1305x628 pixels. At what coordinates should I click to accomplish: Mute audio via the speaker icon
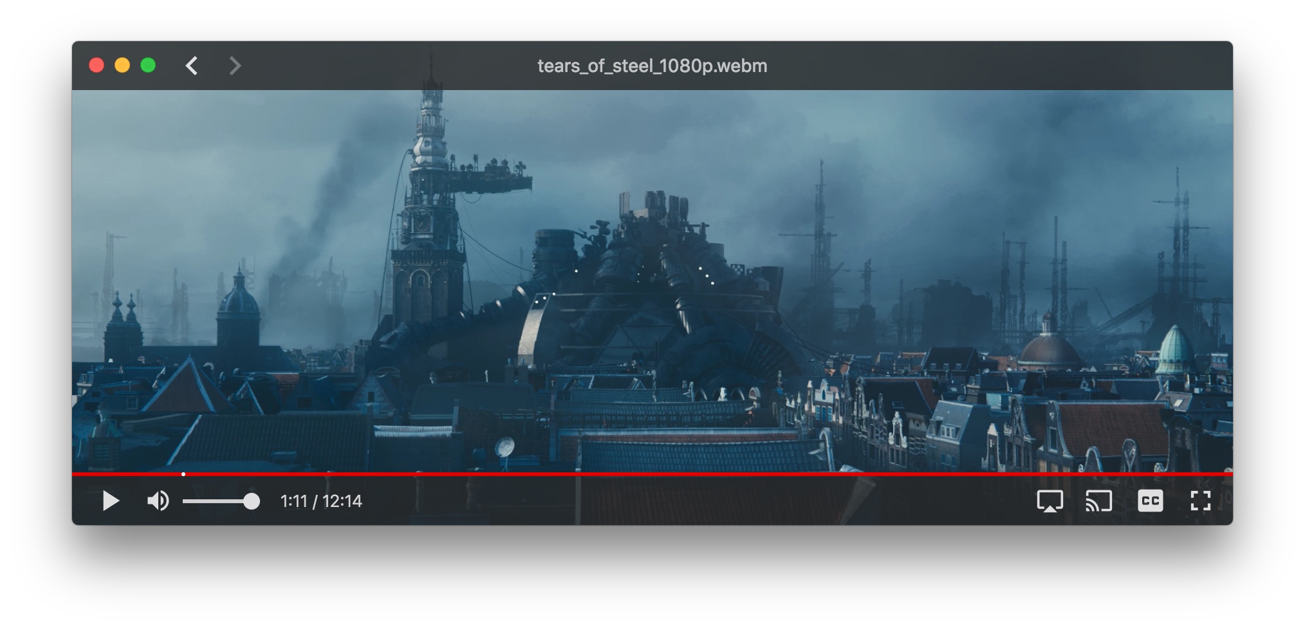pos(158,501)
